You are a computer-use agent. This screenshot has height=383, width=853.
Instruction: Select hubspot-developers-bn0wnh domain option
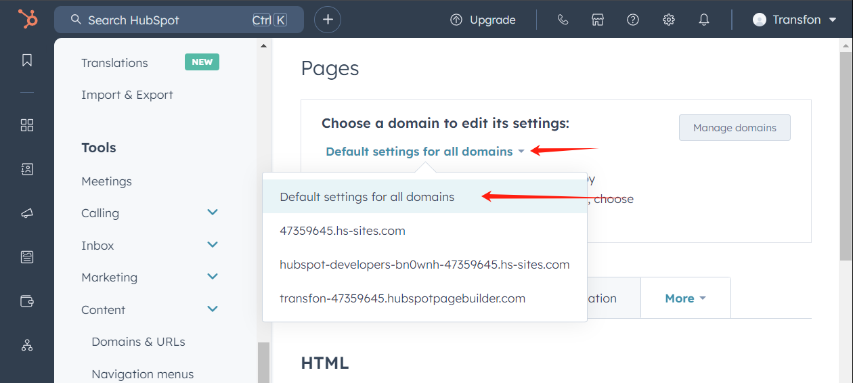[x=424, y=265]
